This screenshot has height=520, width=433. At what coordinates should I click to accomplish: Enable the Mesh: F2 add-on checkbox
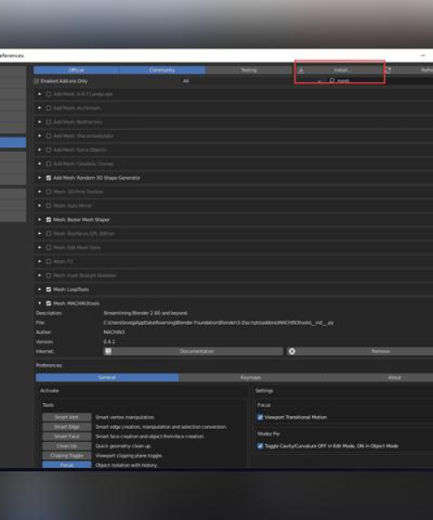point(48,262)
